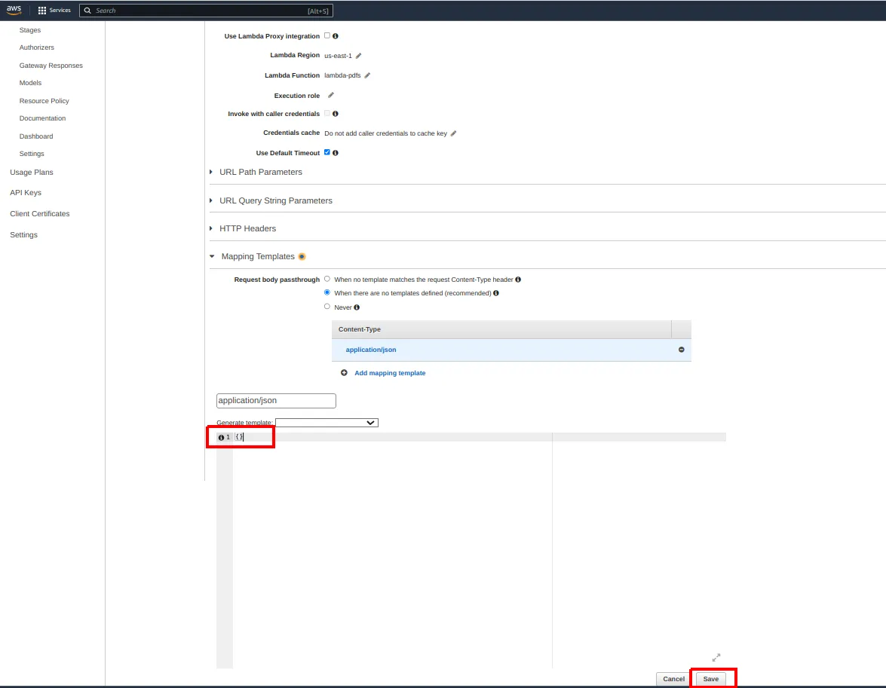Open Models in the sidebar

30,82
